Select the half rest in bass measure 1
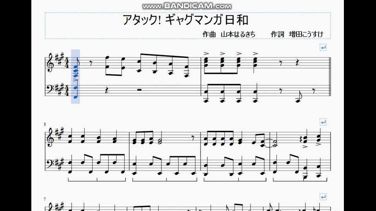This screenshot has height=211, width=376. pyautogui.click(x=139, y=90)
